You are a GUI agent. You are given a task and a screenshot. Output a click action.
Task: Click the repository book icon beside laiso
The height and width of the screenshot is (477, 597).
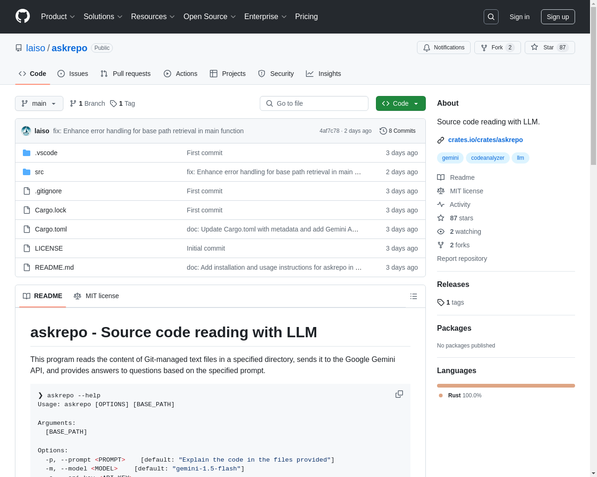click(19, 48)
